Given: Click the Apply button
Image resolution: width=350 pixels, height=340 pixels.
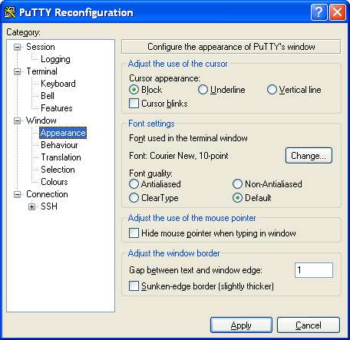Looking at the screenshot, I should point(241,325).
